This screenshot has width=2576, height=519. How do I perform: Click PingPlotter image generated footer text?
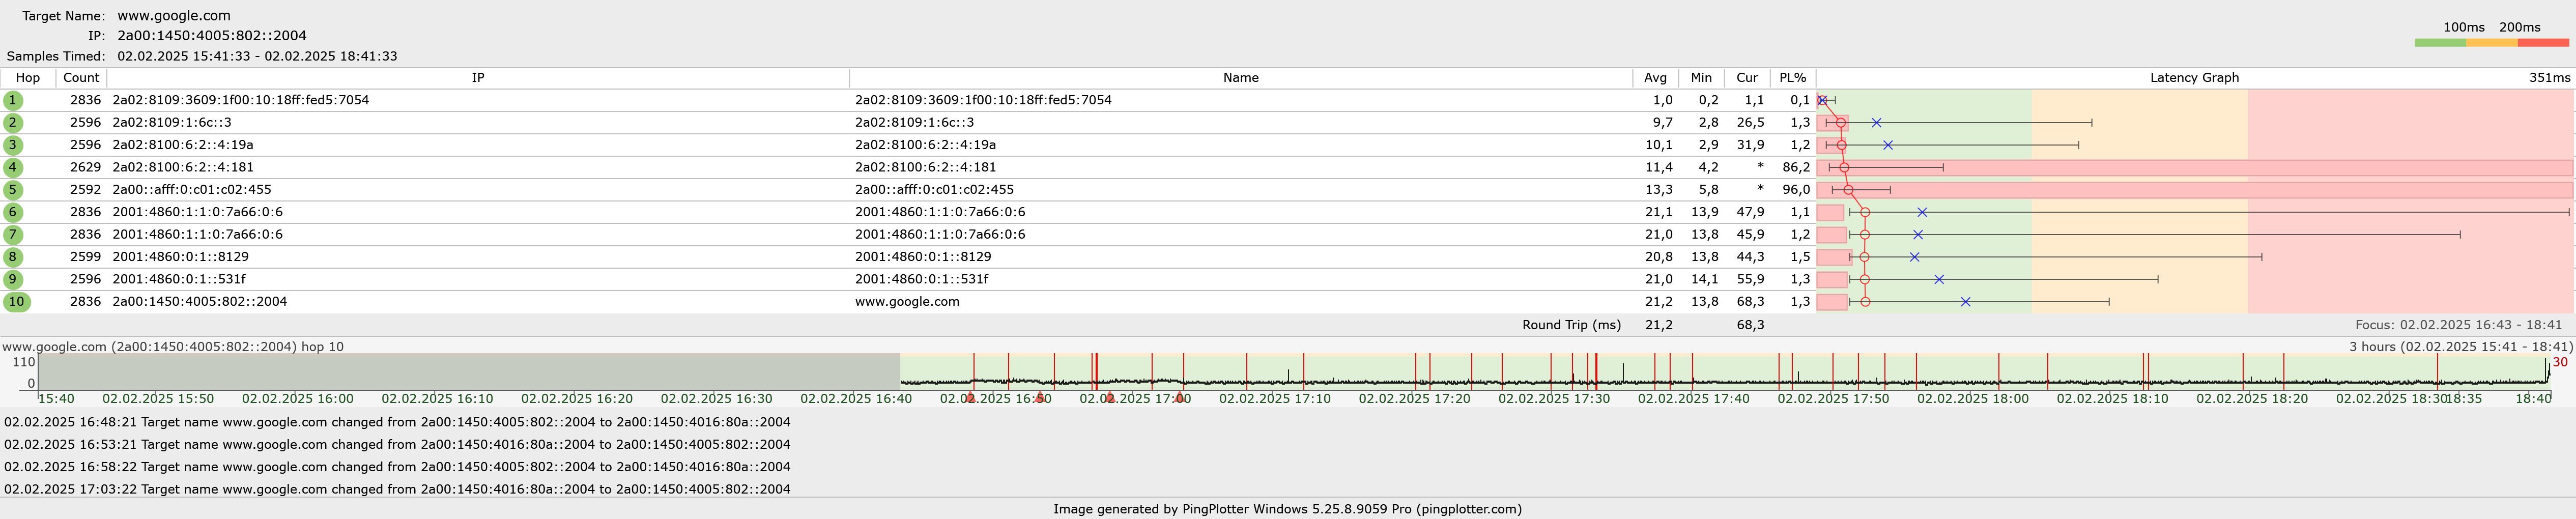(x=1287, y=509)
